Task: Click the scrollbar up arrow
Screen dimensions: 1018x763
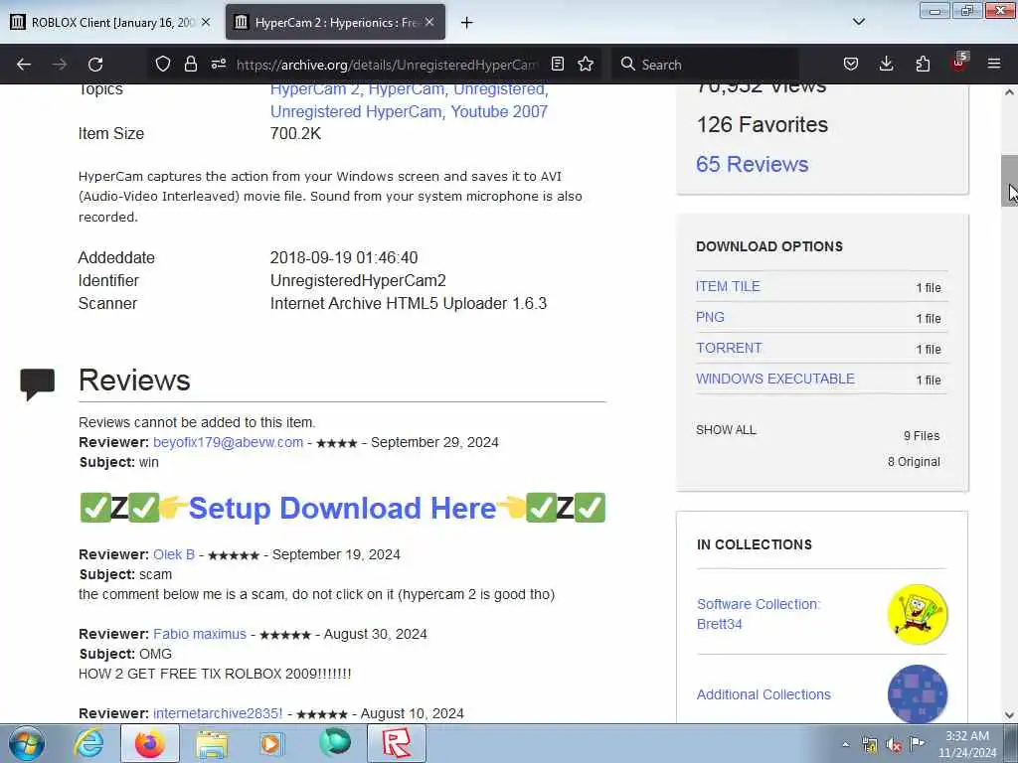Action: [1009, 92]
